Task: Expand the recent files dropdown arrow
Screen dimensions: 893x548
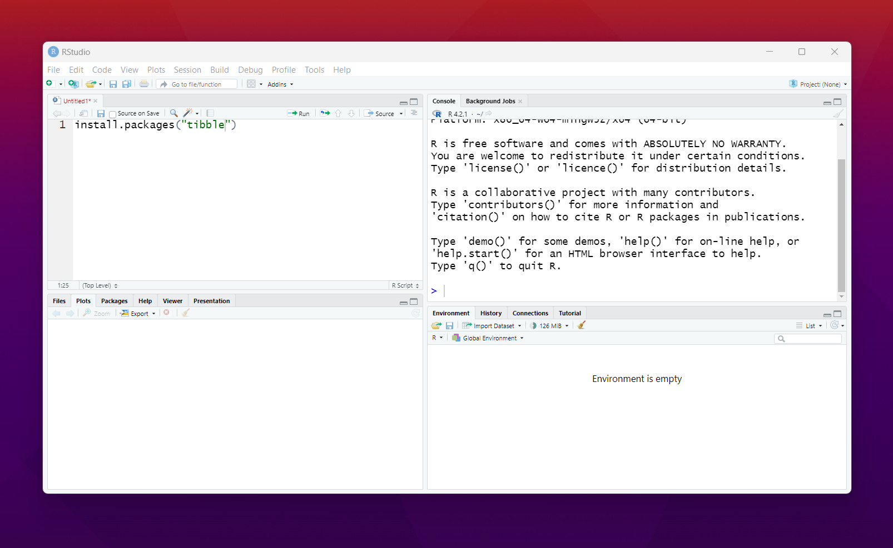Action: (101, 84)
